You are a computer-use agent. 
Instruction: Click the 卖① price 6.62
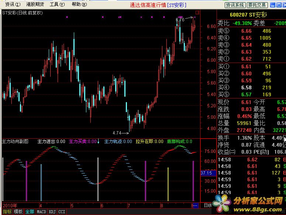click(x=247, y=59)
